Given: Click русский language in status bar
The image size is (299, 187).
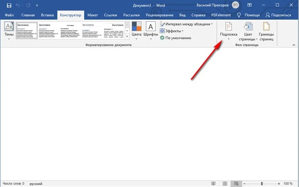Looking at the screenshot, I should tap(36, 184).
